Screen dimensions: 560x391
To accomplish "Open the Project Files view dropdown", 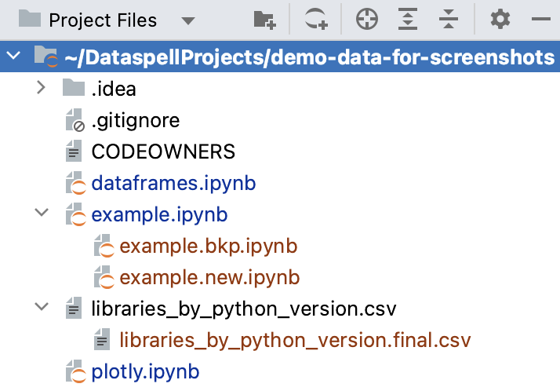I will tap(187, 20).
